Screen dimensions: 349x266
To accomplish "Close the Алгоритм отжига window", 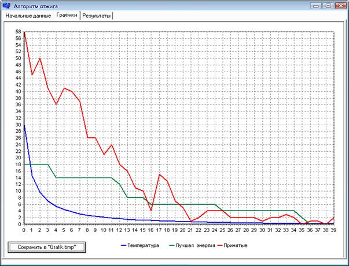I will tap(340, 5).
